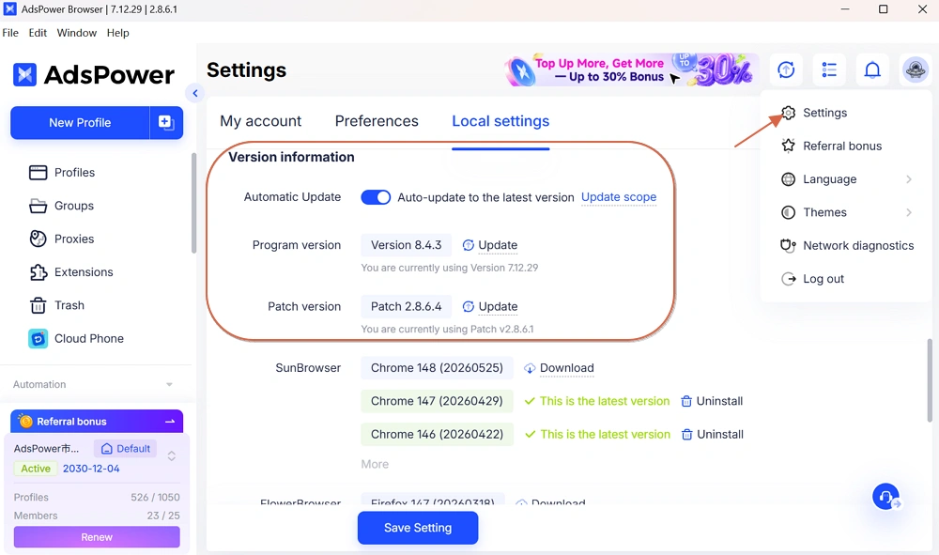The image size is (939, 555).
Task: Click the Chrome 146 (20260422) entry
Action: 438,435
